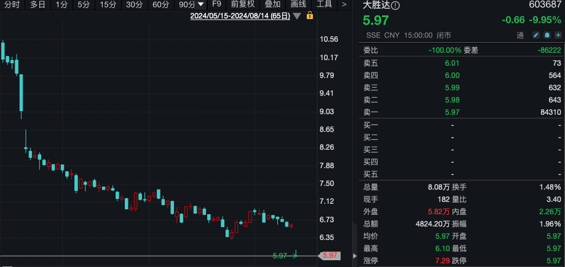
Task: Click the 卖一 volume 84310
Action: pos(550,112)
